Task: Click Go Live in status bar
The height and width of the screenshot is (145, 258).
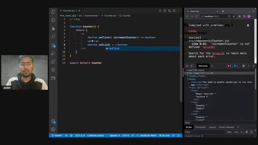Action: pyautogui.click(x=164, y=136)
